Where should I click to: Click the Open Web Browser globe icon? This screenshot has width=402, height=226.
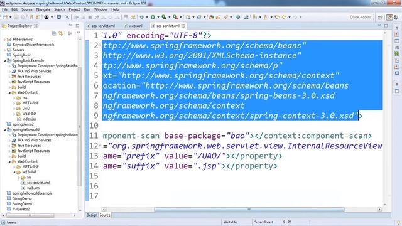238,17
